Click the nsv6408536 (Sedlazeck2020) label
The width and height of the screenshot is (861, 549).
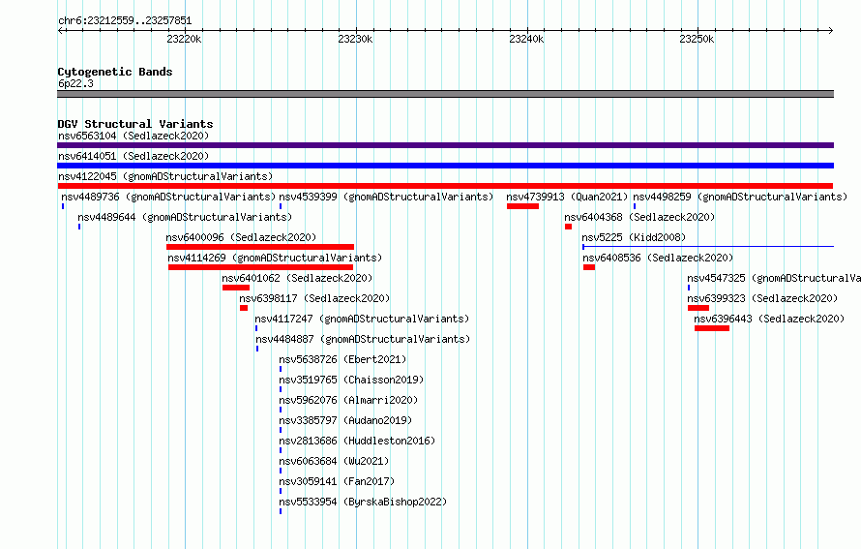658,258
